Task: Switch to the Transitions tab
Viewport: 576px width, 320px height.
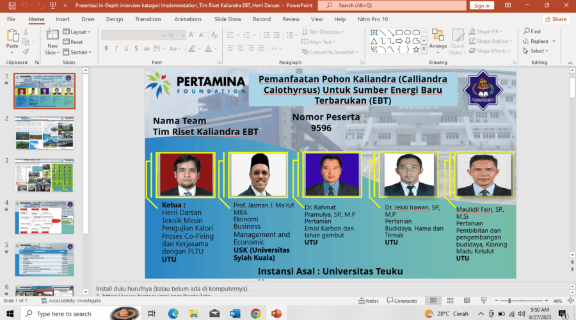Action: point(148,19)
